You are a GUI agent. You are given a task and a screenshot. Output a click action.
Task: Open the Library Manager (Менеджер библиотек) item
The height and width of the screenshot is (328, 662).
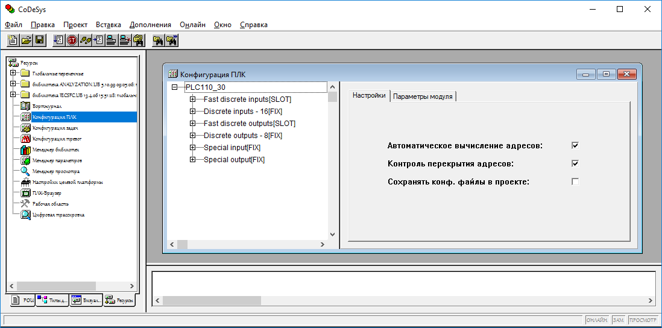(55, 150)
